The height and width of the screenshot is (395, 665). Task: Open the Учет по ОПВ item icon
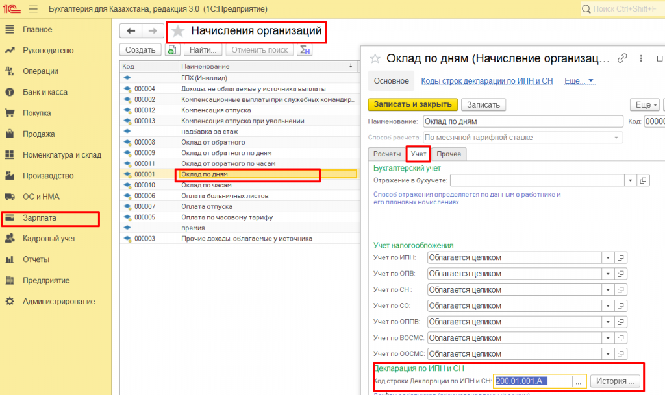[x=620, y=274]
